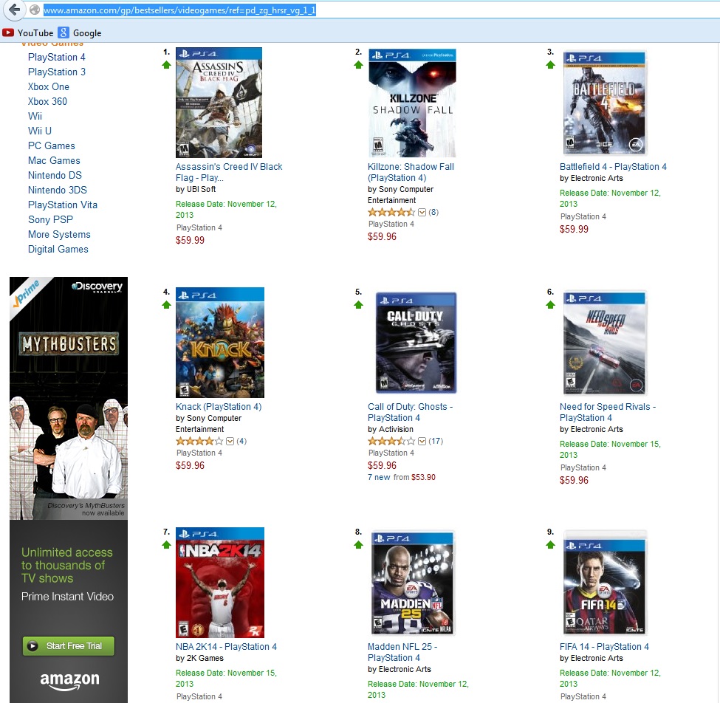
Task: Open the YouTube bookmark
Action: pyautogui.click(x=28, y=33)
